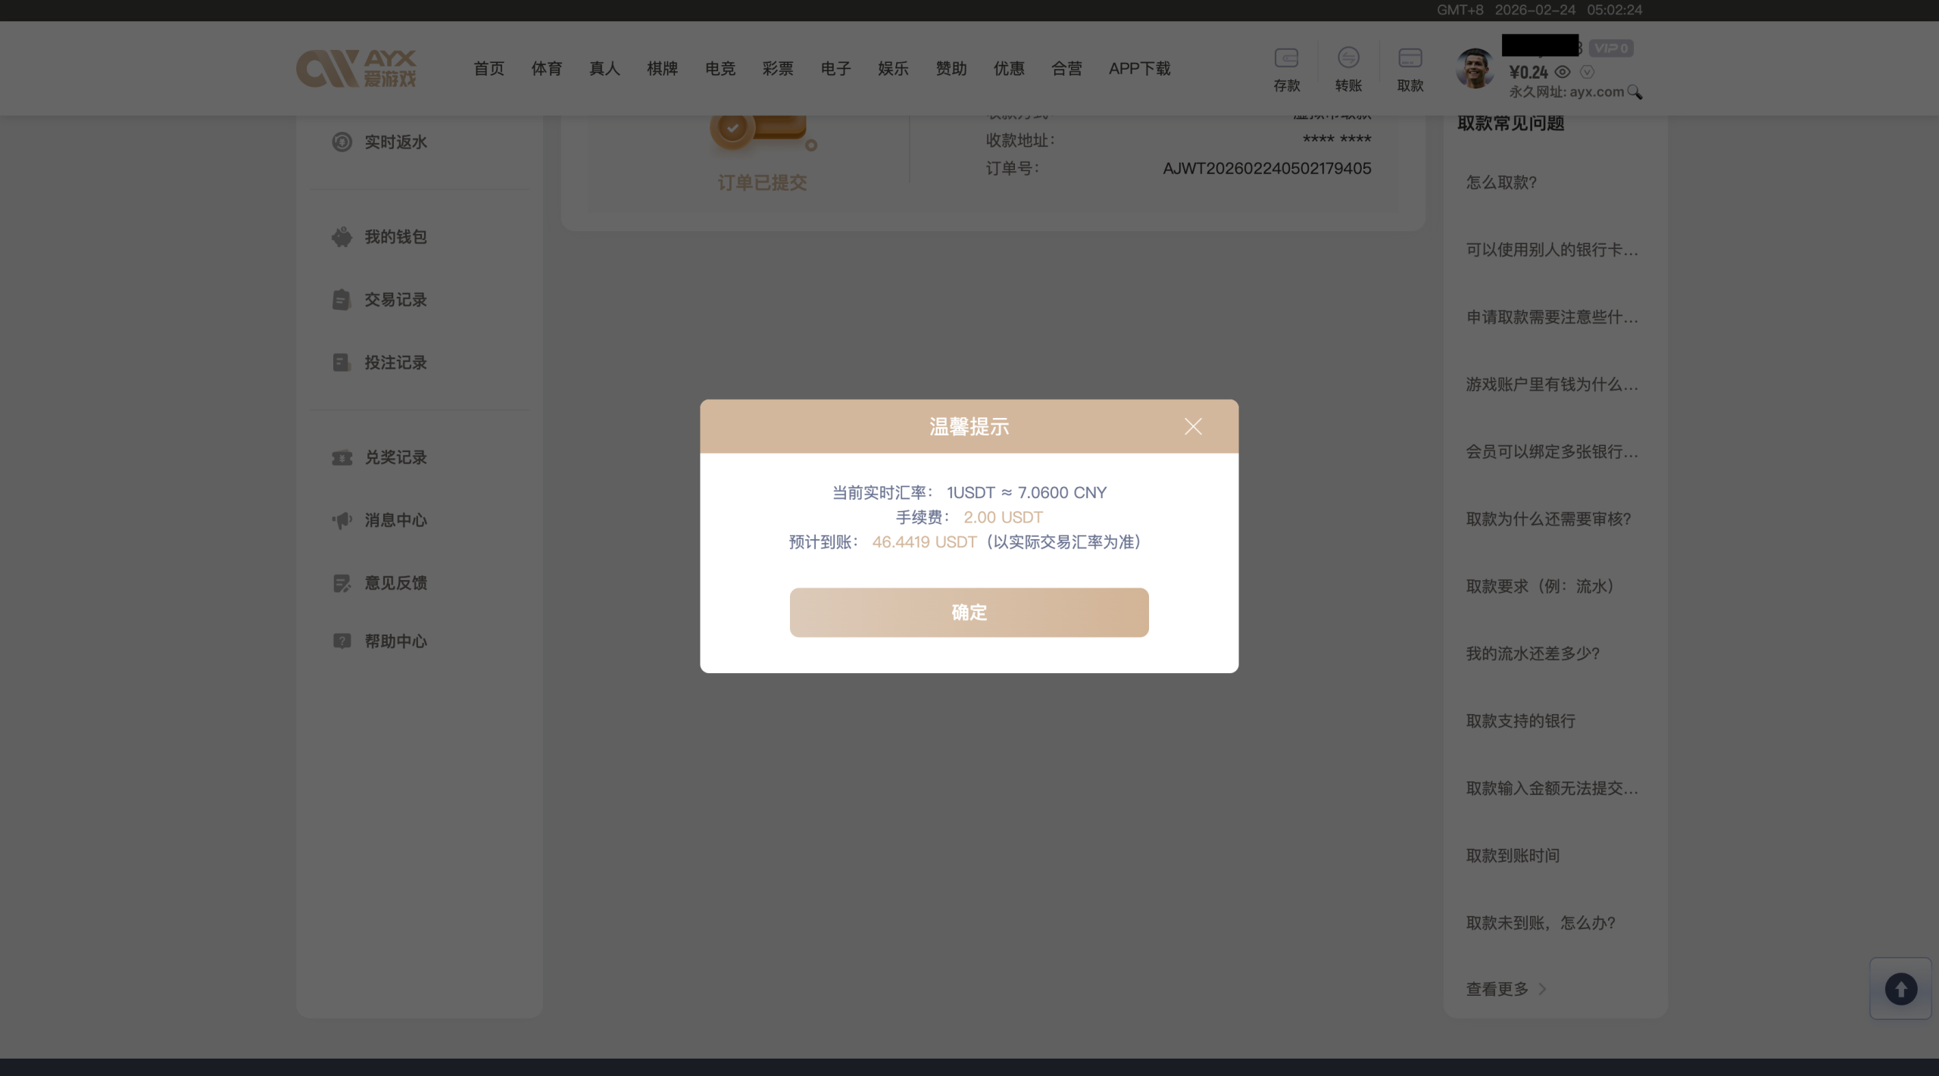
Task: Click the user avatar thumbnail
Action: coord(1475,68)
